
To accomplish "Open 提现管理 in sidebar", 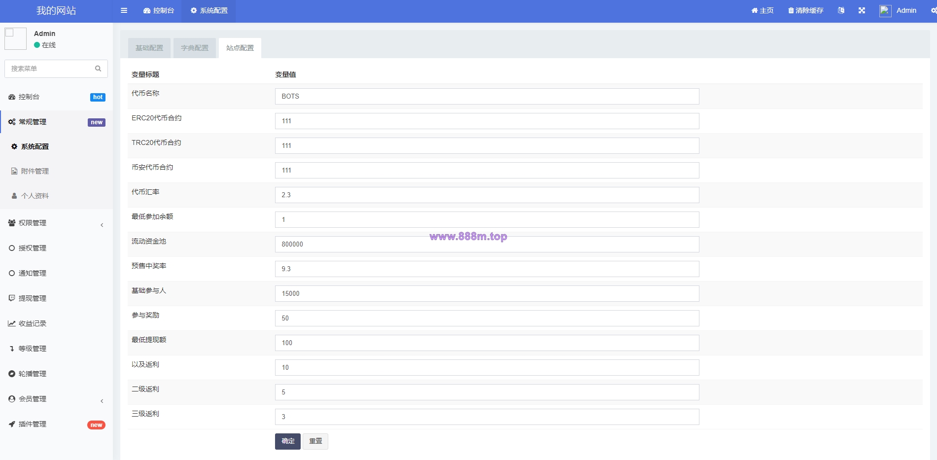I will 56,298.
